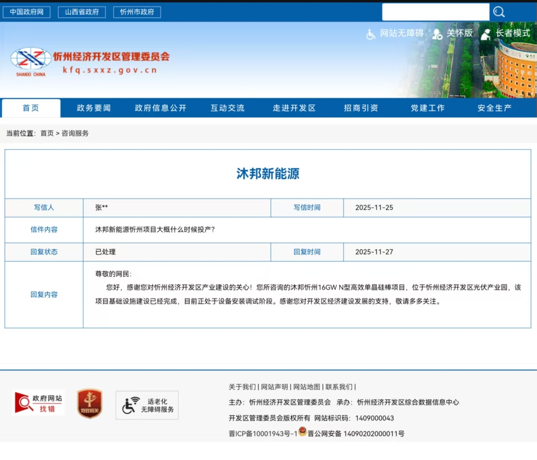Image resolution: width=537 pixels, height=460 pixels.
Task: Click the reply date 2025-11-27
Action: [x=374, y=252]
